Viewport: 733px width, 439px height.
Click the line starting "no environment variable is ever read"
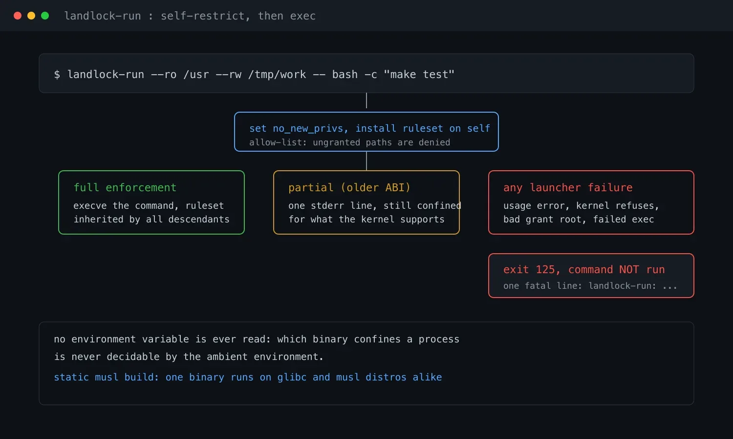(257, 339)
